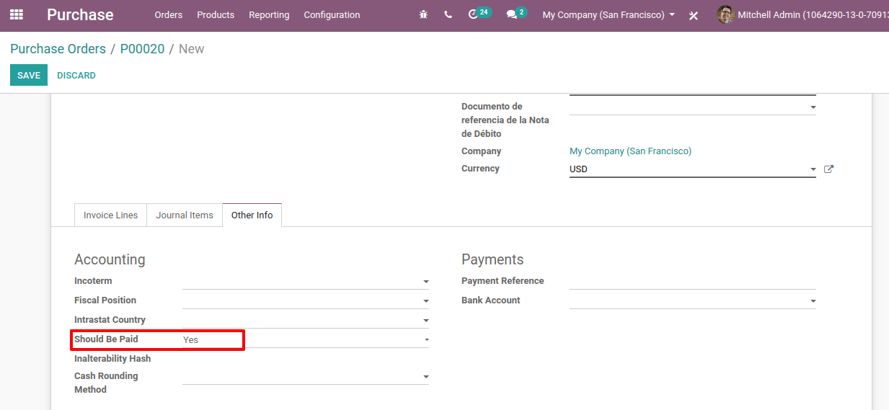Click the tools wrench icon in top bar
This screenshot has width=889, height=410.
point(693,15)
